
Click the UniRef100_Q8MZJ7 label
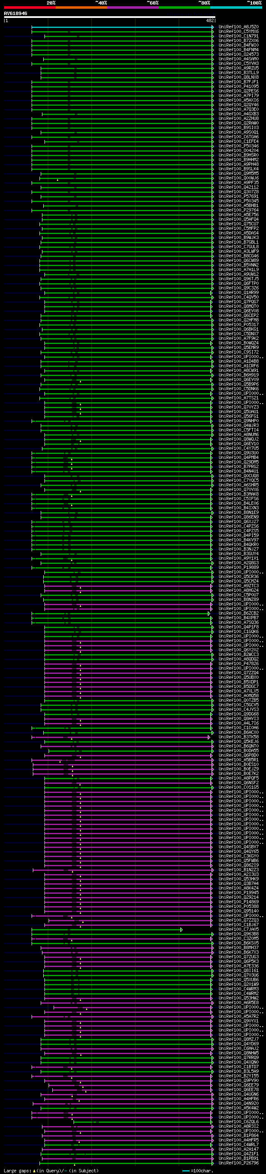(239, 1039)
